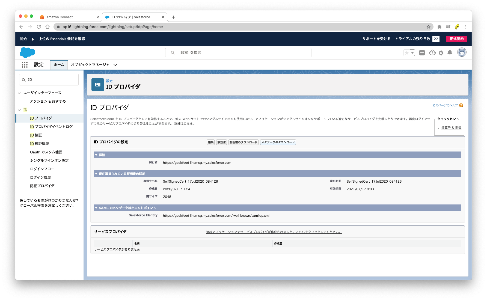Open the オブジェクトマネージャ tab
The width and height of the screenshot is (487, 300).
coord(90,65)
